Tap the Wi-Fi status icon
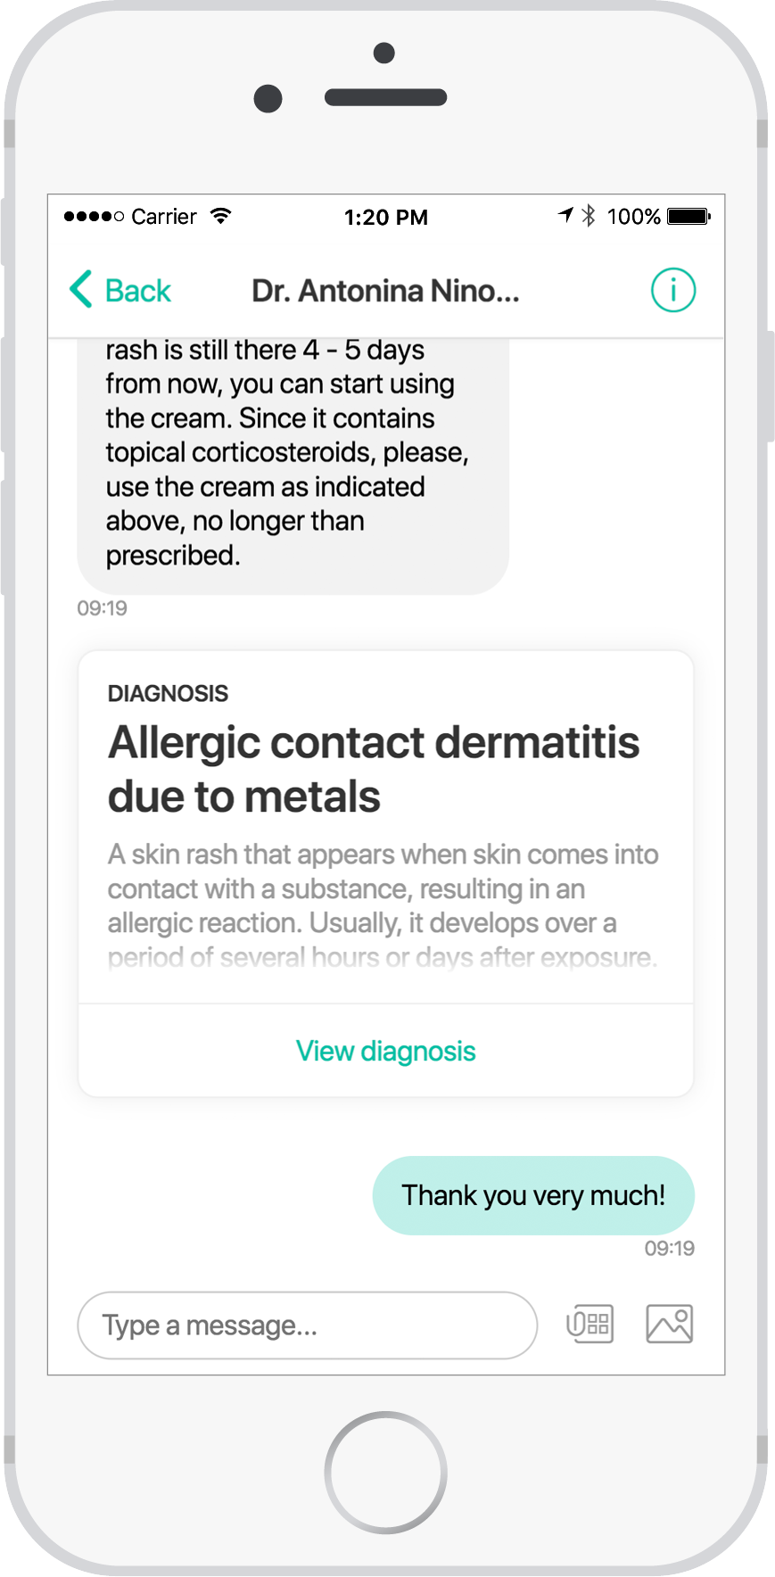775x1577 pixels. (x=220, y=216)
